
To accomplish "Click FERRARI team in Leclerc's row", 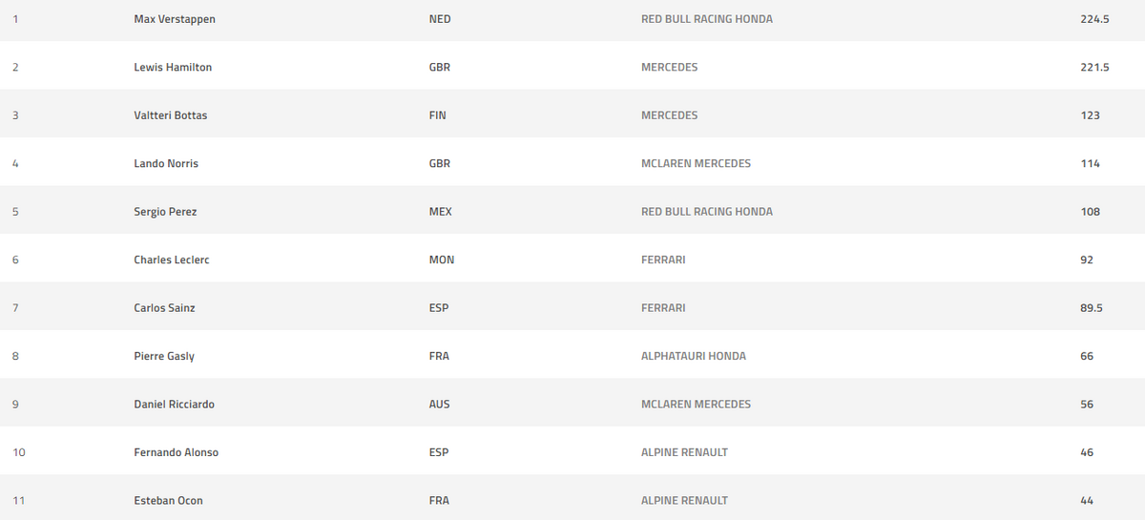I will [663, 260].
